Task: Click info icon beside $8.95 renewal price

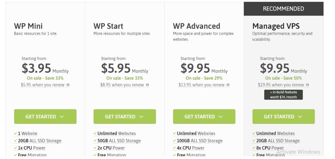Action: click(x=148, y=85)
